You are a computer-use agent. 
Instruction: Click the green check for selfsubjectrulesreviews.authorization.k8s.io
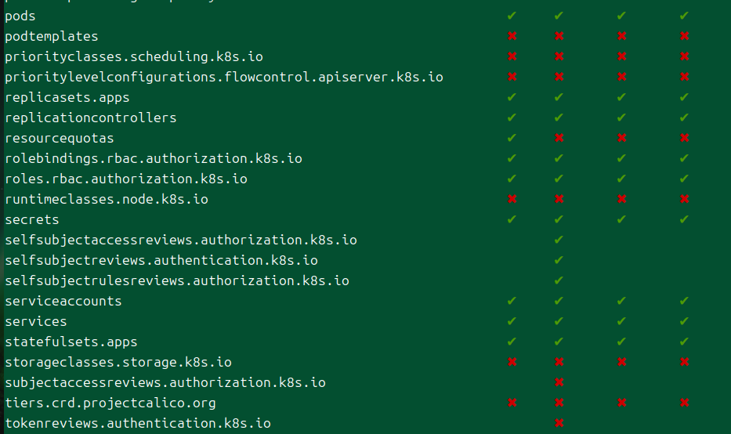pos(559,280)
